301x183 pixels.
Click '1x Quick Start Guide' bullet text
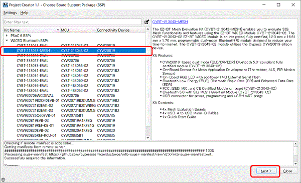(x=179, y=117)
